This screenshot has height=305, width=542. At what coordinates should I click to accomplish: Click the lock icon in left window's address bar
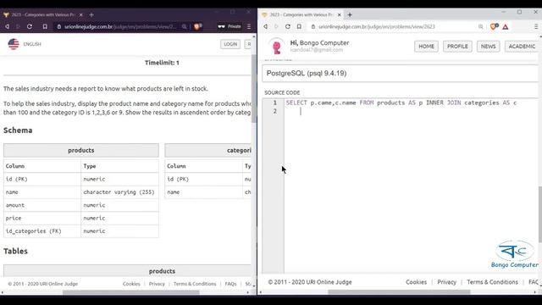[x=59, y=26]
